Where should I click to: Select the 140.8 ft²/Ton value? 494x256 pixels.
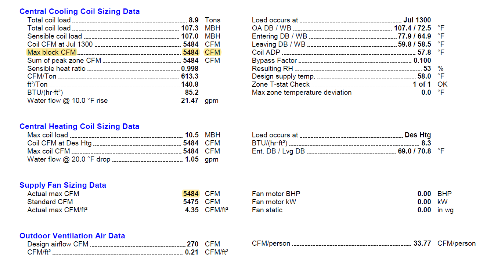[x=190, y=85]
